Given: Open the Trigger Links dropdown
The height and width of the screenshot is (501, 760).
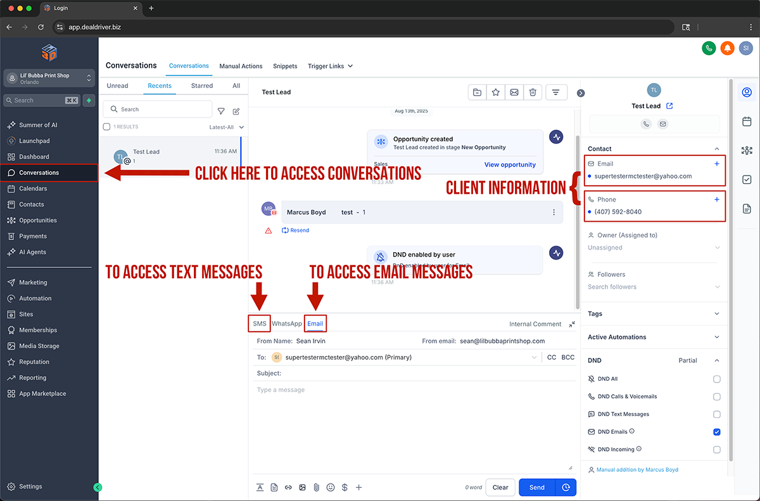Looking at the screenshot, I should (x=330, y=66).
